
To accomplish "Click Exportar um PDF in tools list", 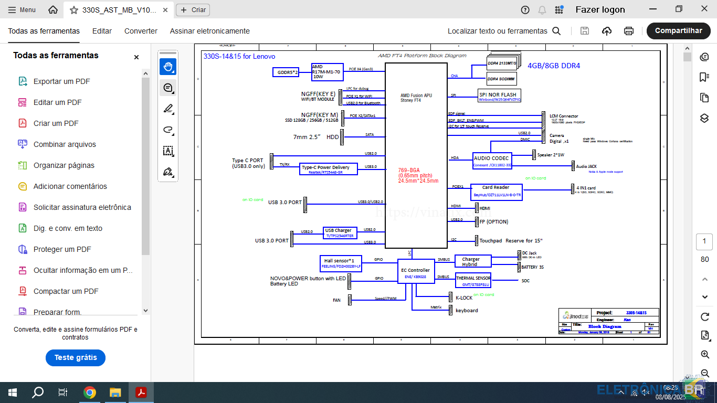I will [x=61, y=81].
